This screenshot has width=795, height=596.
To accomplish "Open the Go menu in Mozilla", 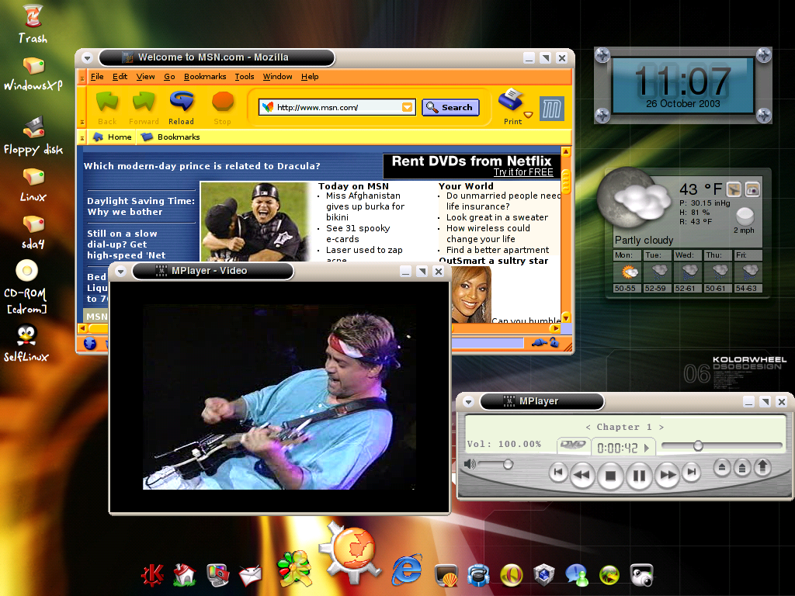I will 169,77.
